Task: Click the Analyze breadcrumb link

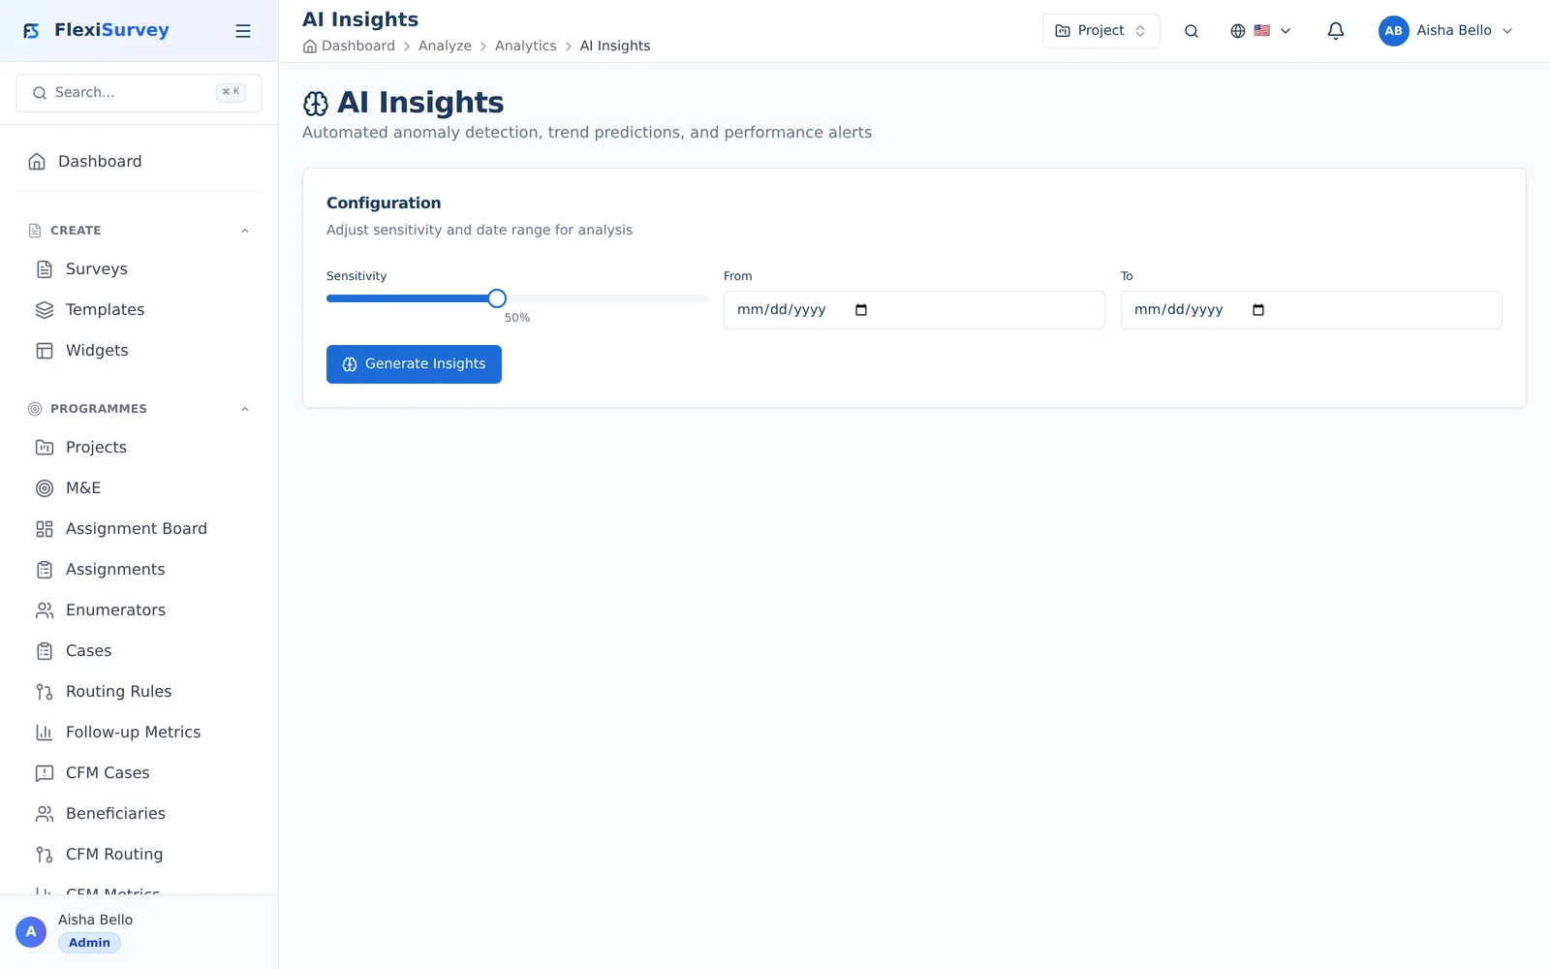Action: point(445,46)
